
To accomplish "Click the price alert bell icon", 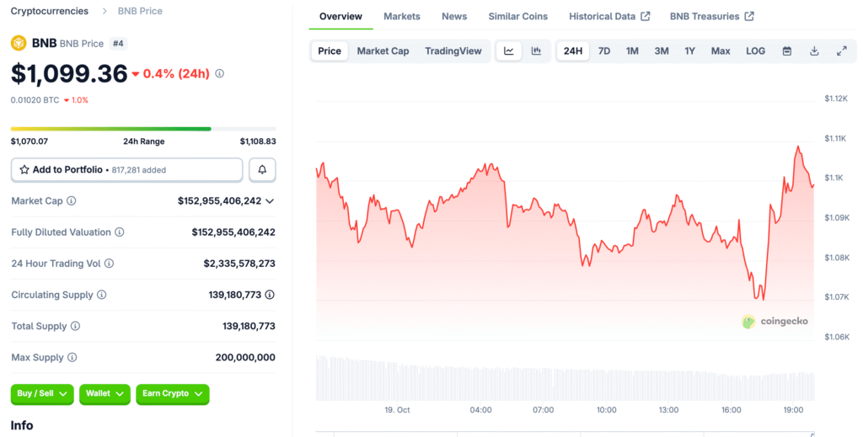I will click(x=262, y=170).
